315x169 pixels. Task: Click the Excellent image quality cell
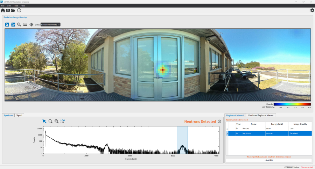tap(300, 133)
